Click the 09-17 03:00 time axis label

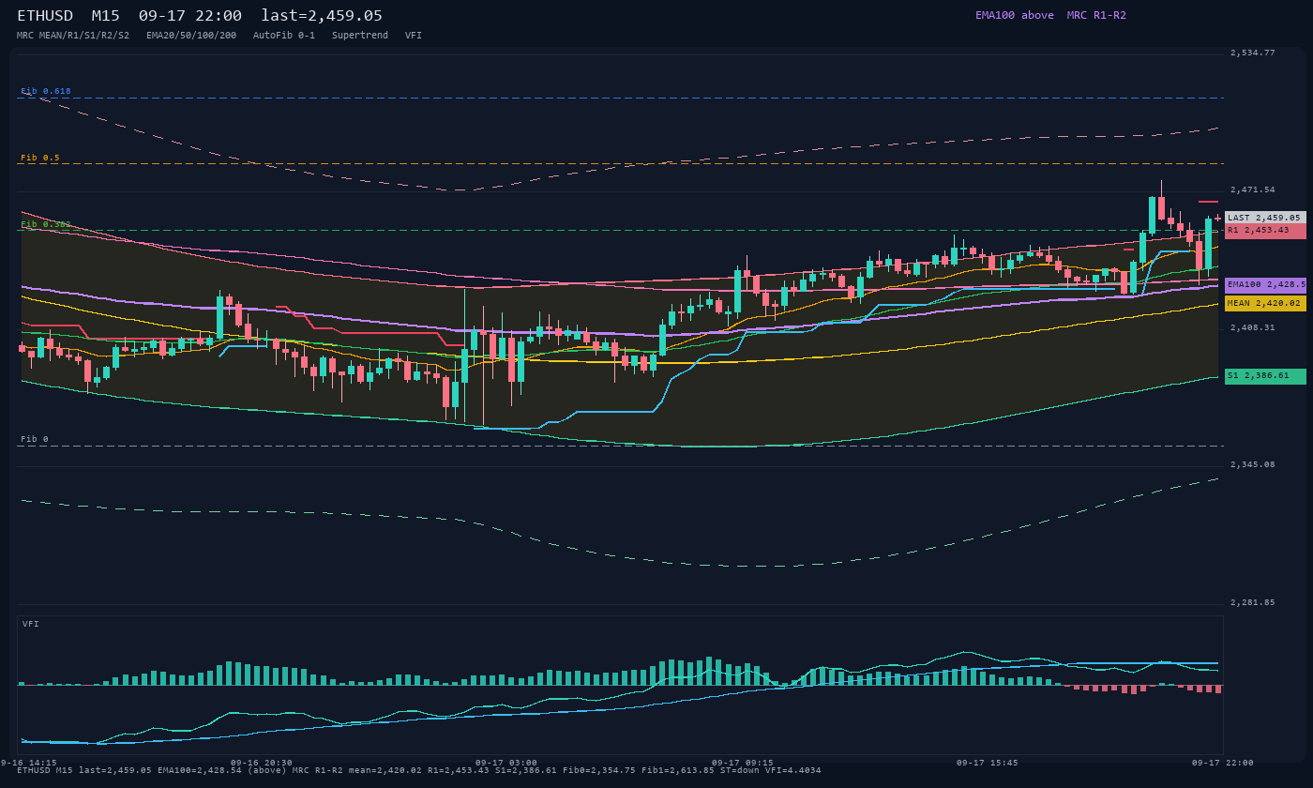click(506, 763)
